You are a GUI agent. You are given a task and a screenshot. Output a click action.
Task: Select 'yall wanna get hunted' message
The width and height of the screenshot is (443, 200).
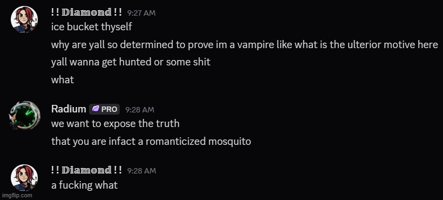131,62
